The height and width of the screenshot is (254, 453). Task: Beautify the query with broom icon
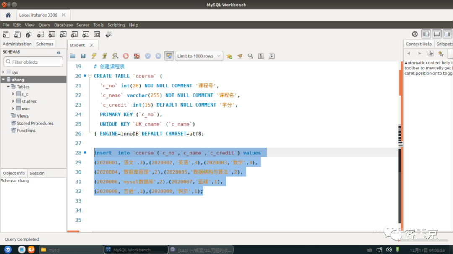pyautogui.click(x=240, y=56)
